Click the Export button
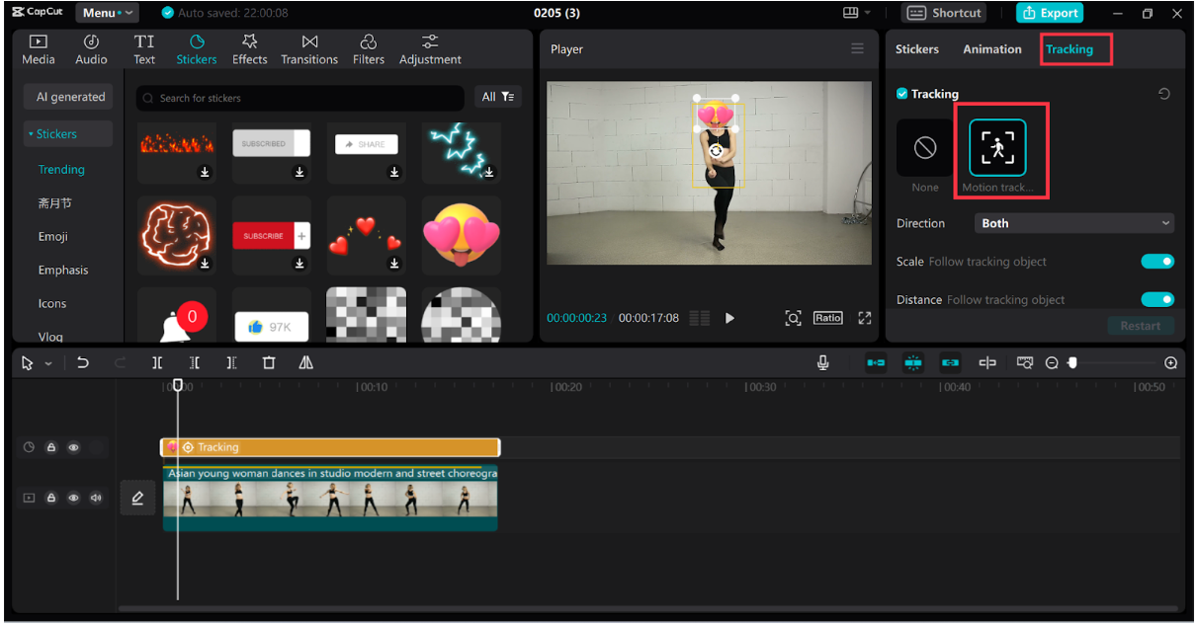The width and height of the screenshot is (1198, 626). [1050, 13]
